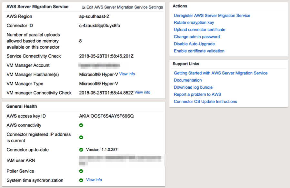Select access key AKIAIOOST6S4AY5F66SQ
This screenshot has height=188, width=290.
click(x=106, y=116)
